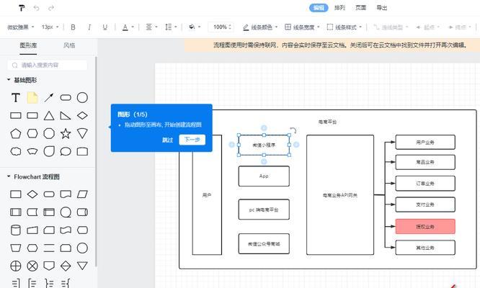Toggle bold formatting (B)
480x288 pixels.
[x=73, y=27]
